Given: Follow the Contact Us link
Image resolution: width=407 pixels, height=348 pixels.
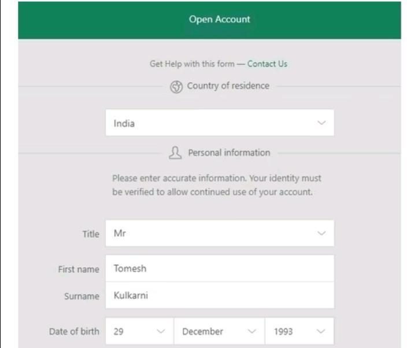Looking at the screenshot, I should click(267, 64).
